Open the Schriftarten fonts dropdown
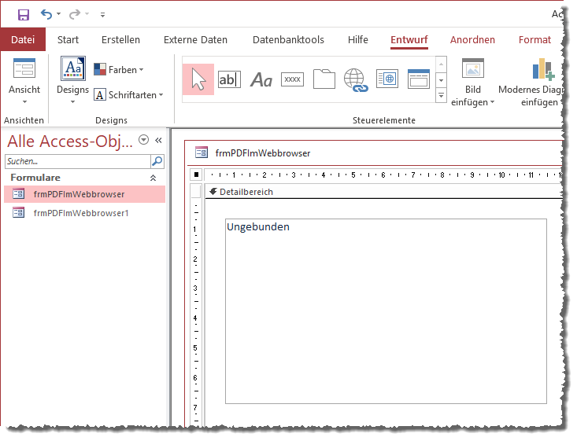 point(128,95)
